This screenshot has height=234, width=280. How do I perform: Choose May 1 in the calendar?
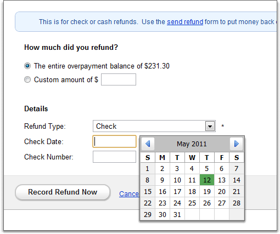point(148,169)
